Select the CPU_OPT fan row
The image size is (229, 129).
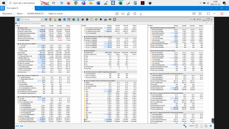point(110,121)
